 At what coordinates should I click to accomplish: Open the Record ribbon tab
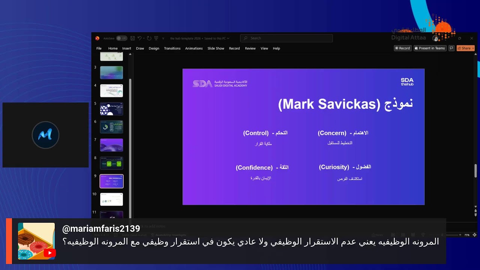pyautogui.click(x=234, y=48)
